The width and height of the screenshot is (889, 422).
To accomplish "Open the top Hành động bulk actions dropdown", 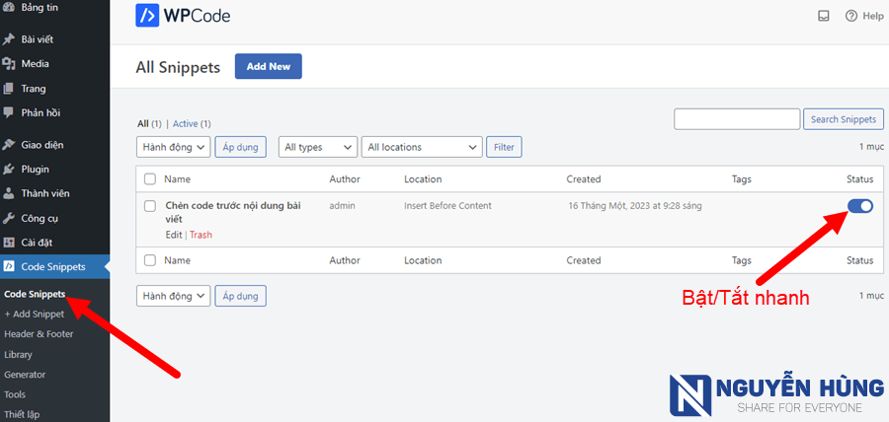I will pyautogui.click(x=174, y=147).
